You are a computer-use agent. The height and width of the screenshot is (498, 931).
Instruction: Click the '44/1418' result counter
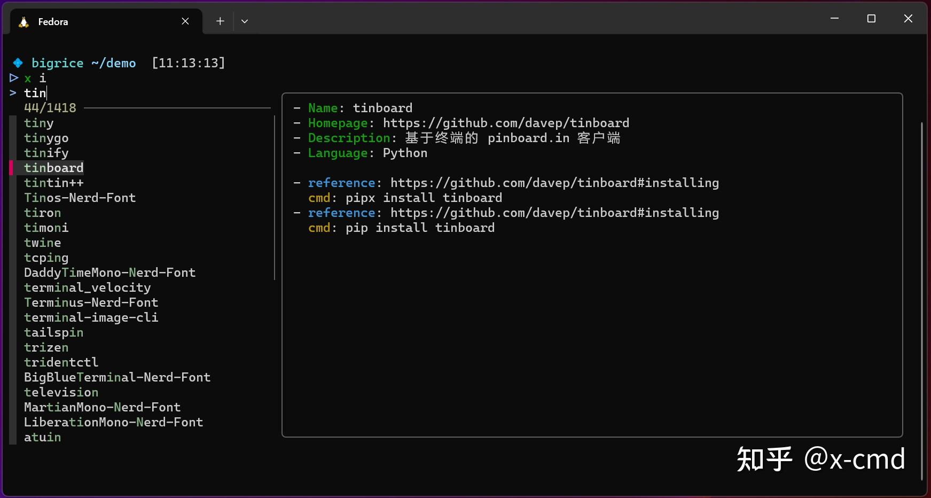50,107
